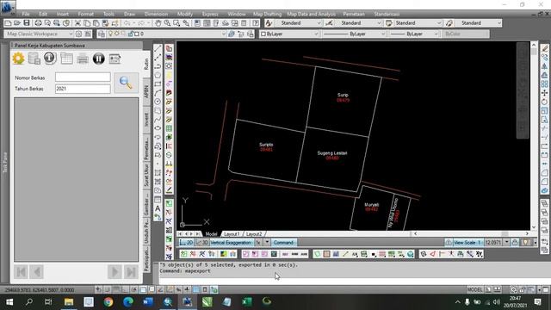Select the Multiline Text A tool
The width and height of the screenshot is (551, 310).
pos(158,208)
